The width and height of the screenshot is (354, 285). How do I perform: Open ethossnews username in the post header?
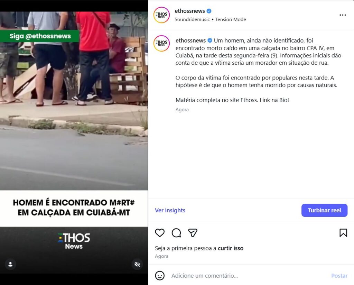(x=190, y=11)
